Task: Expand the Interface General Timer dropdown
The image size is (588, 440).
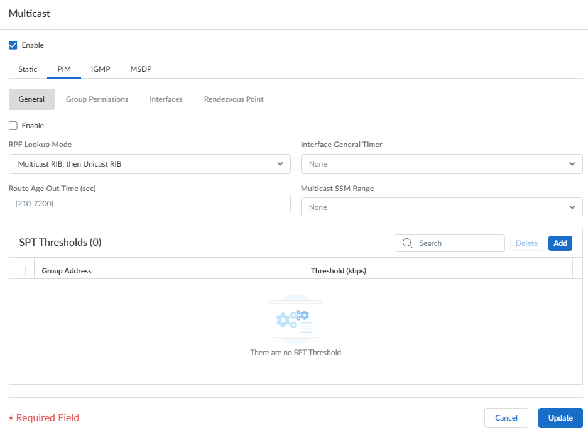Action: pyautogui.click(x=442, y=164)
